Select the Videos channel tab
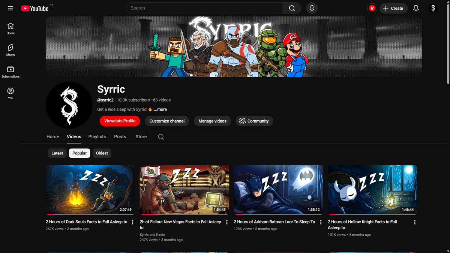 [x=74, y=137]
